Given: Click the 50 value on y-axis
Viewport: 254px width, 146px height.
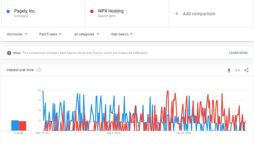Looking at the screenshot, I should click(40, 111).
